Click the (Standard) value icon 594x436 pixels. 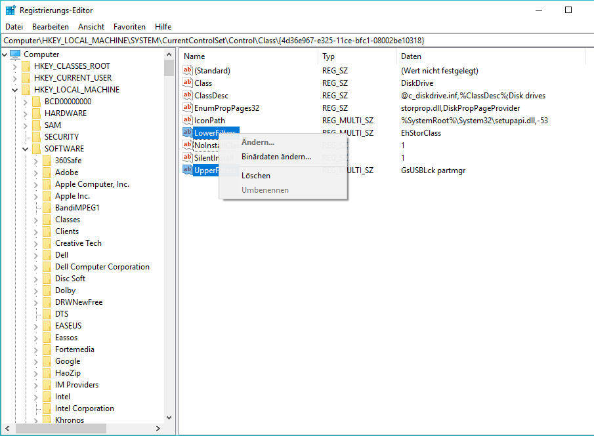188,71
